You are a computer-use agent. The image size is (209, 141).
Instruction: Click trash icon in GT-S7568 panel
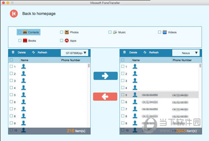pyautogui.click(x=13, y=52)
